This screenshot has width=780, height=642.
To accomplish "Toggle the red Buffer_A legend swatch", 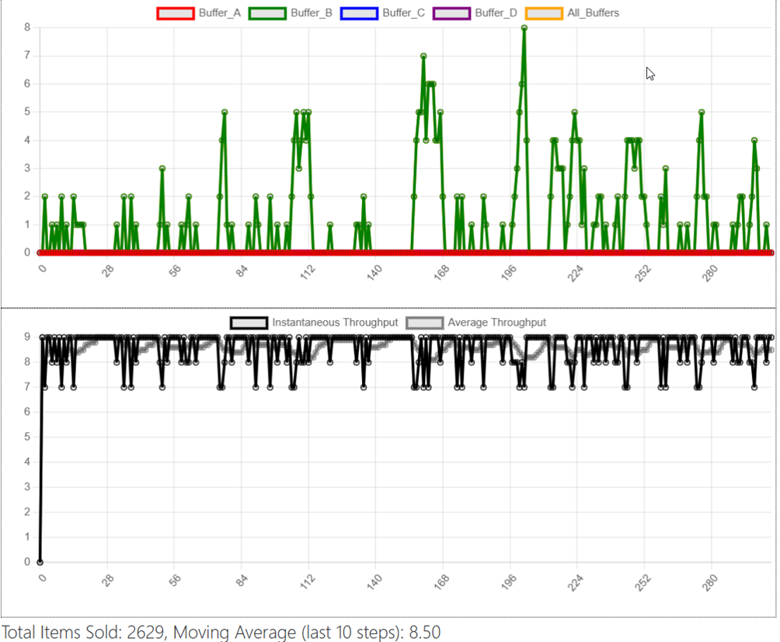I will point(175,13).
